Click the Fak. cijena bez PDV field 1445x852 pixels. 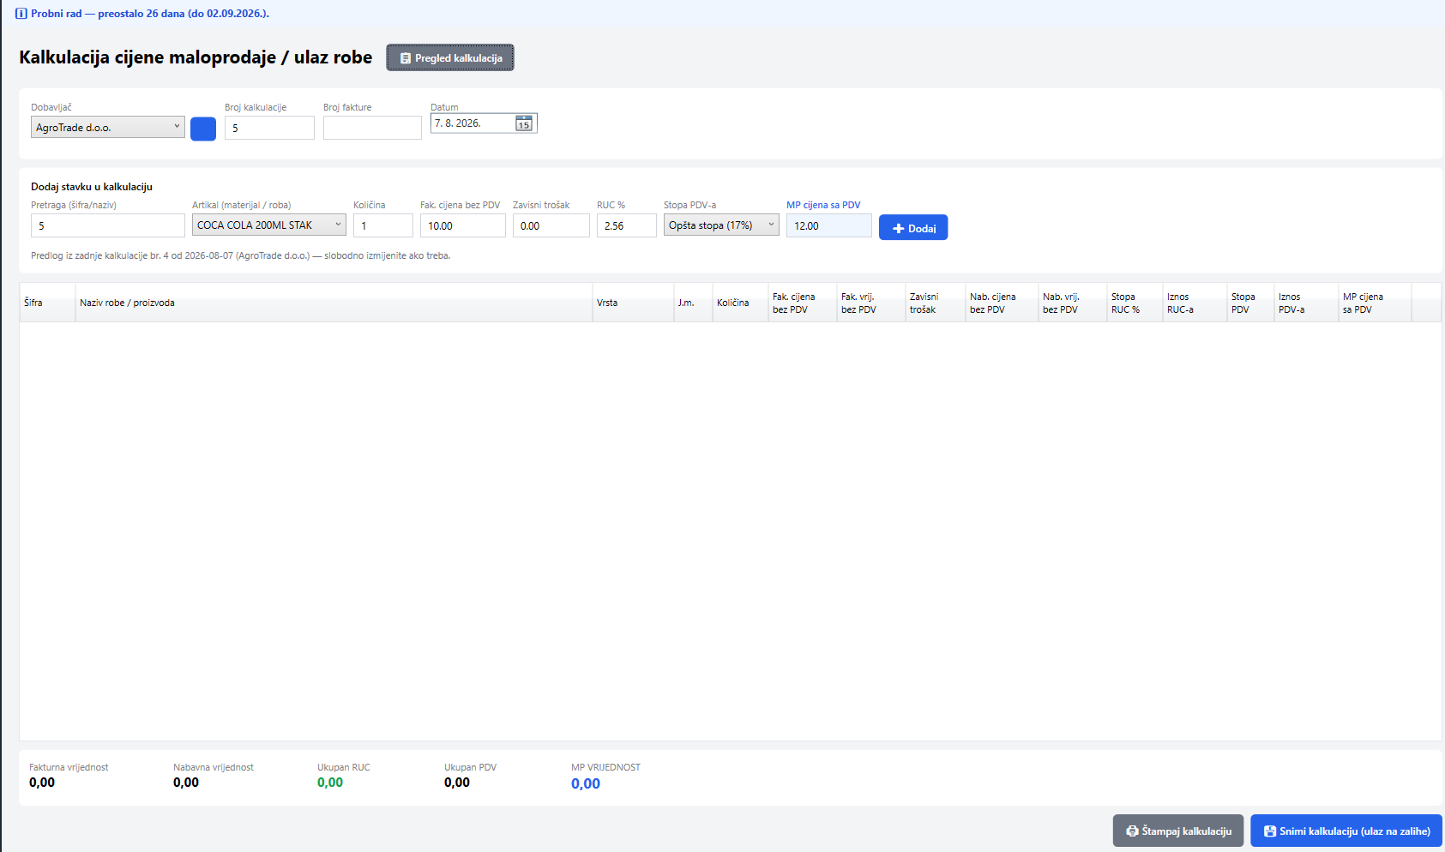pos(463,225)
